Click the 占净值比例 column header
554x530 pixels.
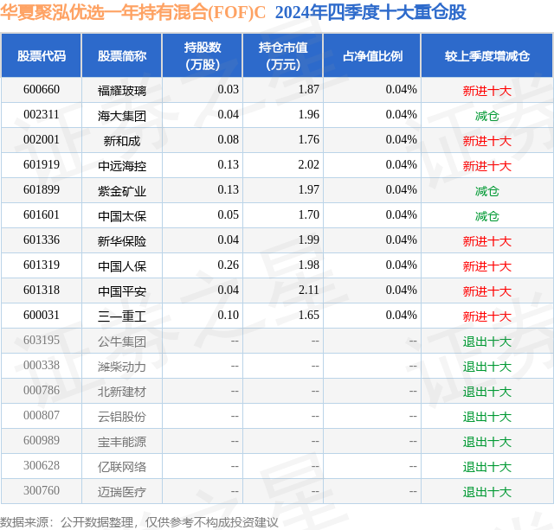(x=372, y=55)
